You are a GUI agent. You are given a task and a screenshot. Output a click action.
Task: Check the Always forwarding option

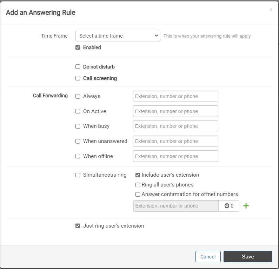(78, 96)
